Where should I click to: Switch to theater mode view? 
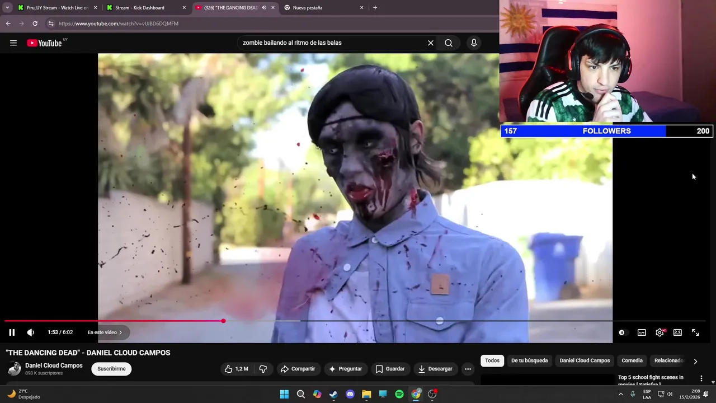[x=677, y=332]
